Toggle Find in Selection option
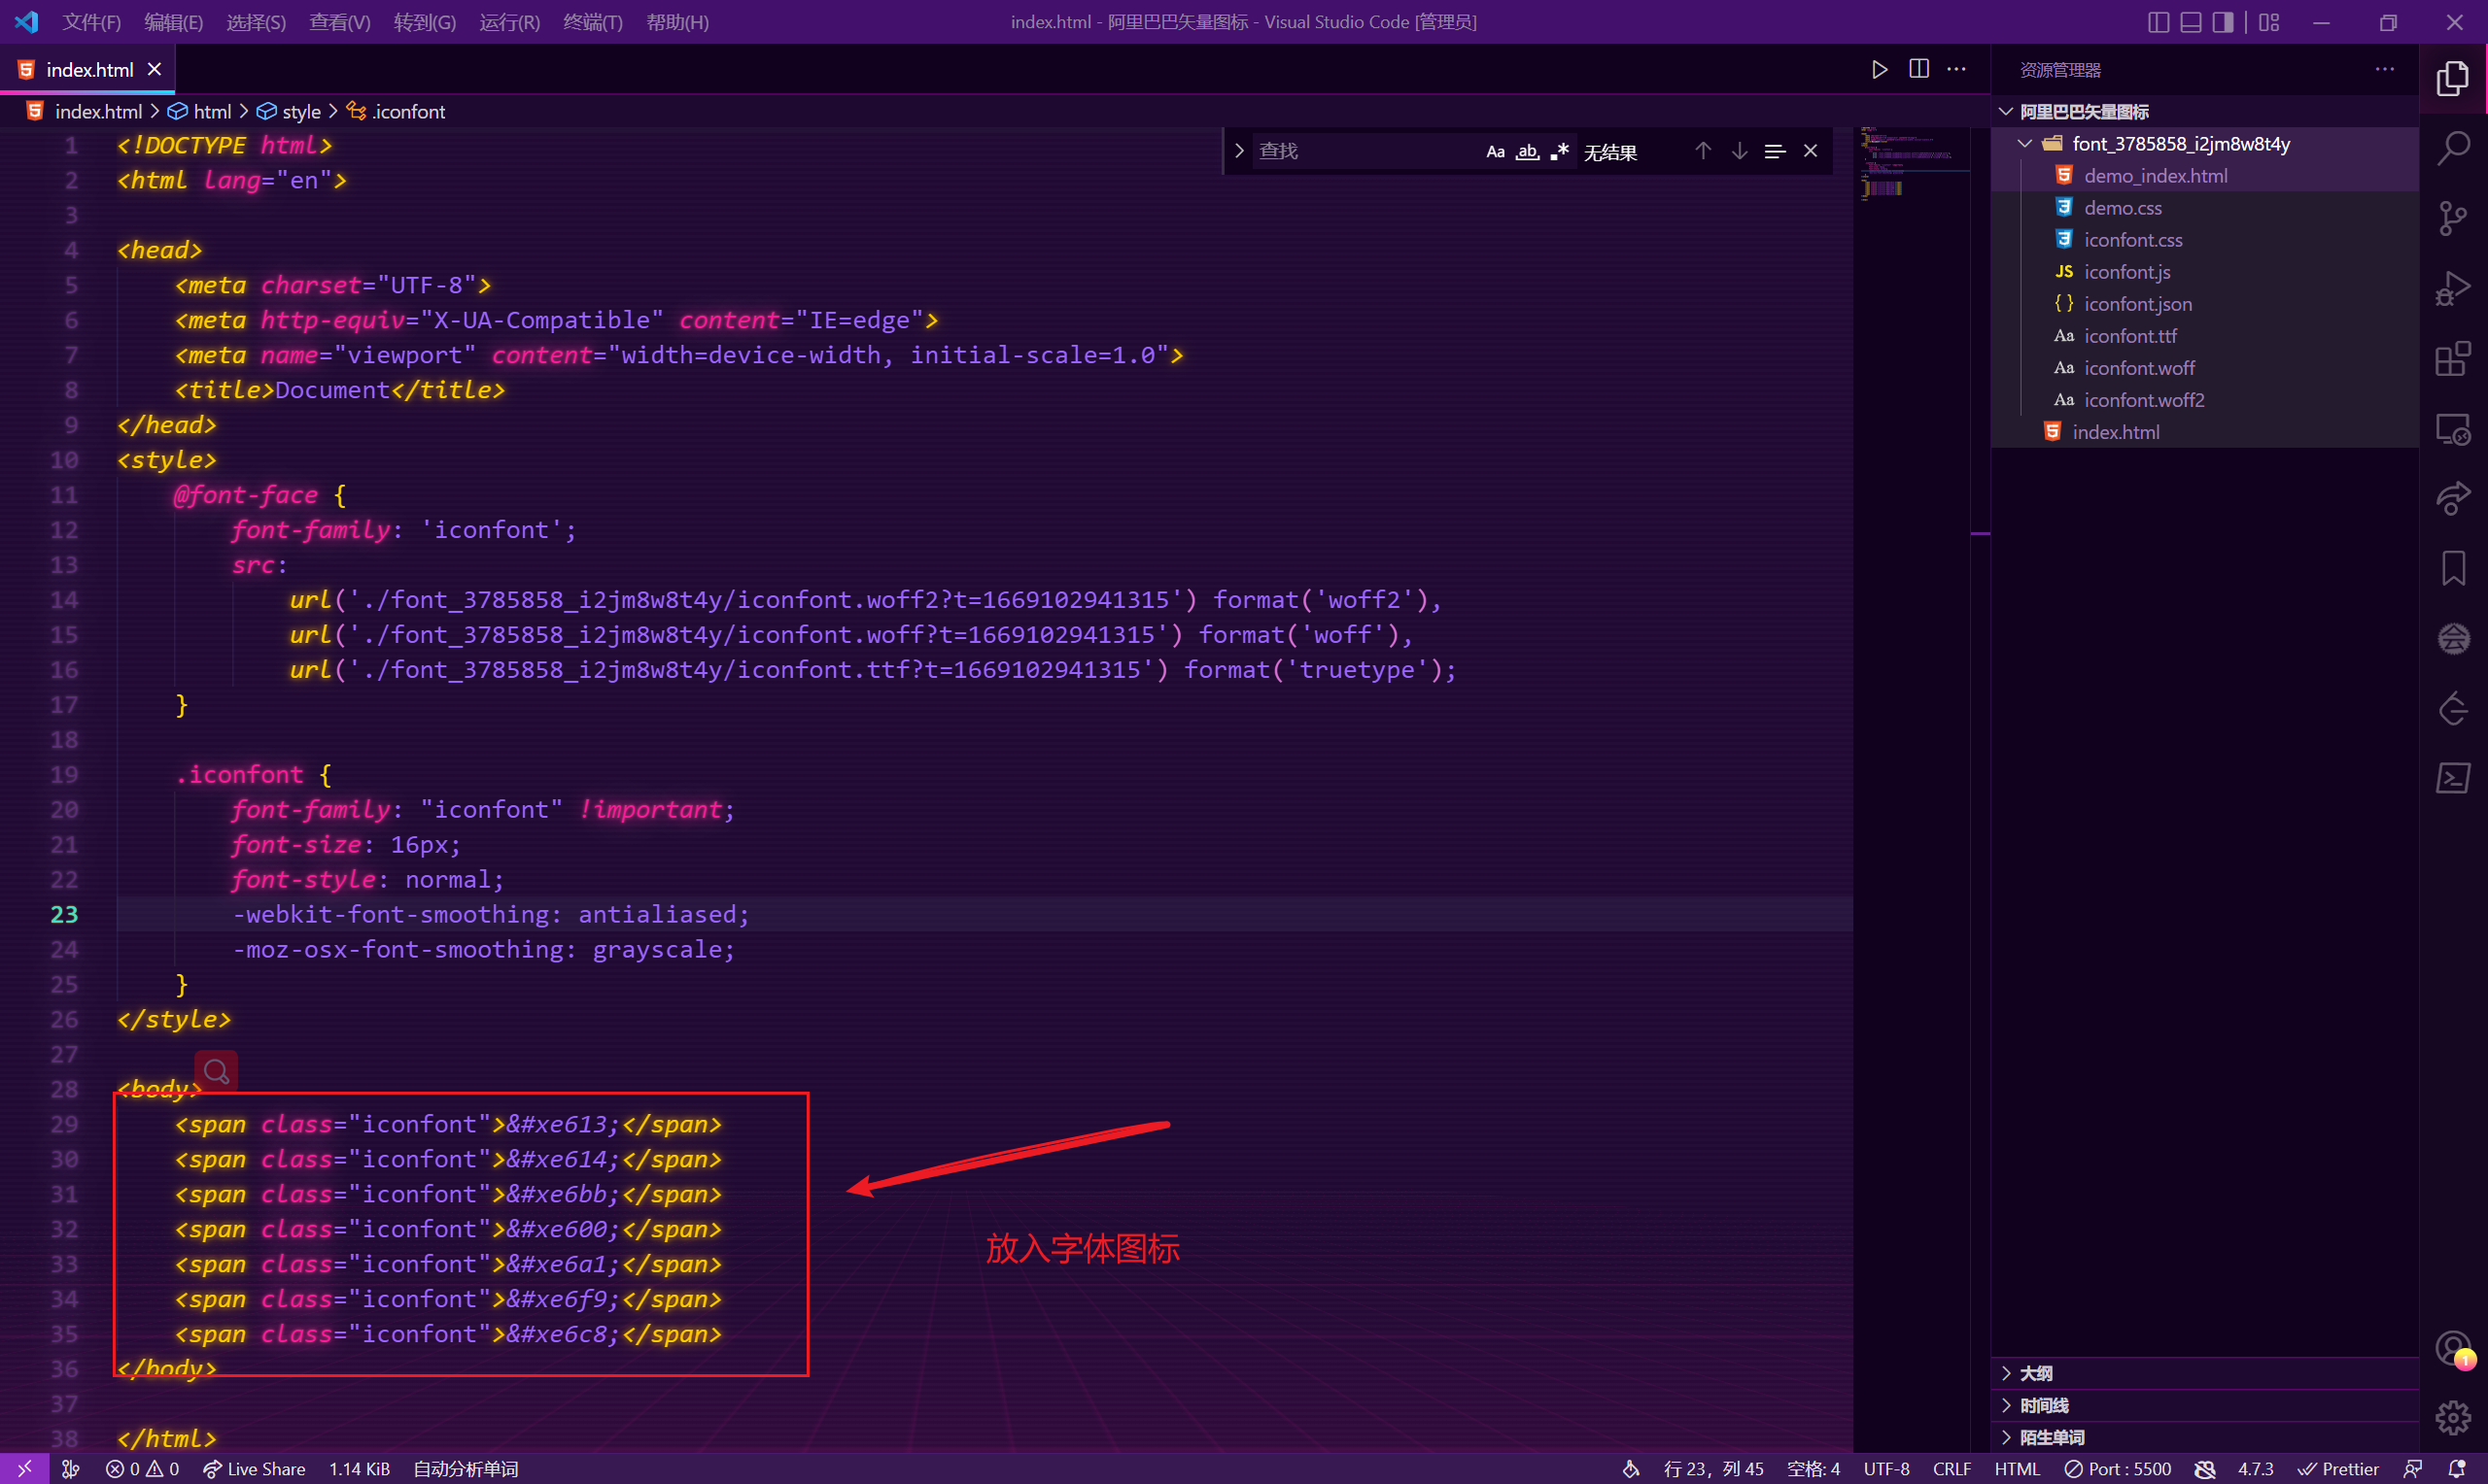The height and width of the screenshot is (1484, 2488). point(1775,151)
